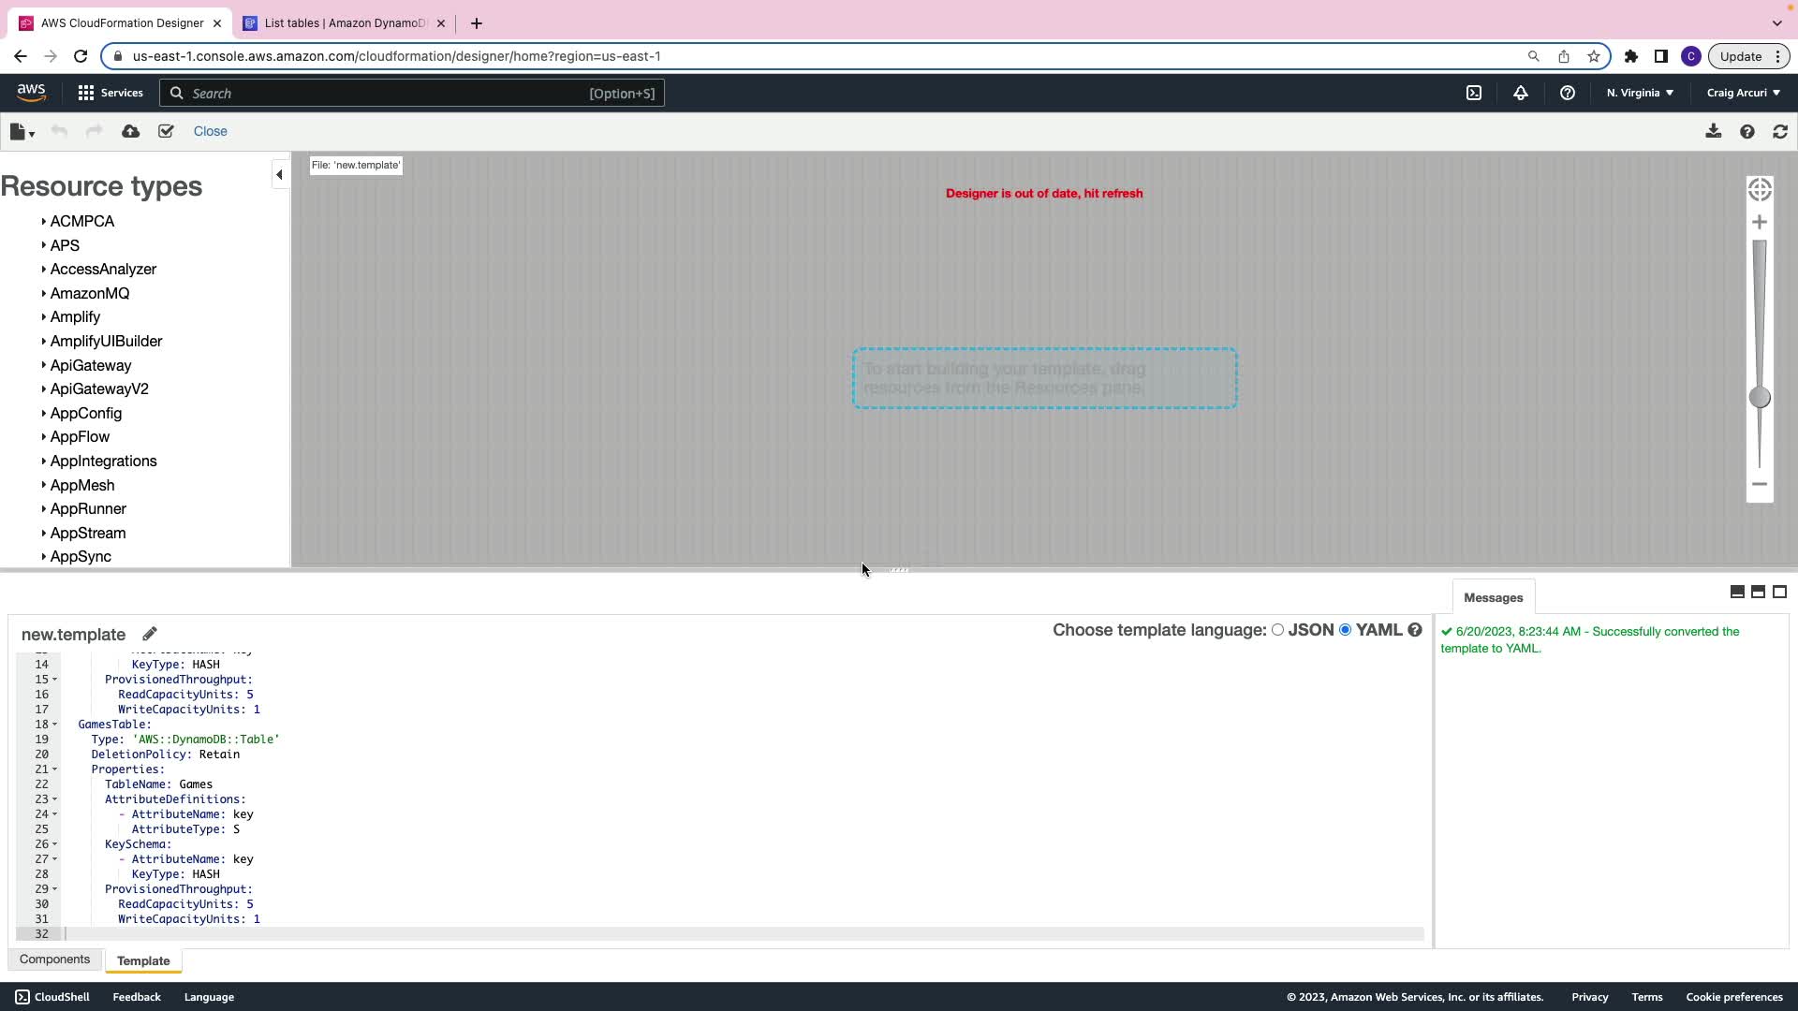
Task: Open the File menu dropdown
Action: (22, 132)
